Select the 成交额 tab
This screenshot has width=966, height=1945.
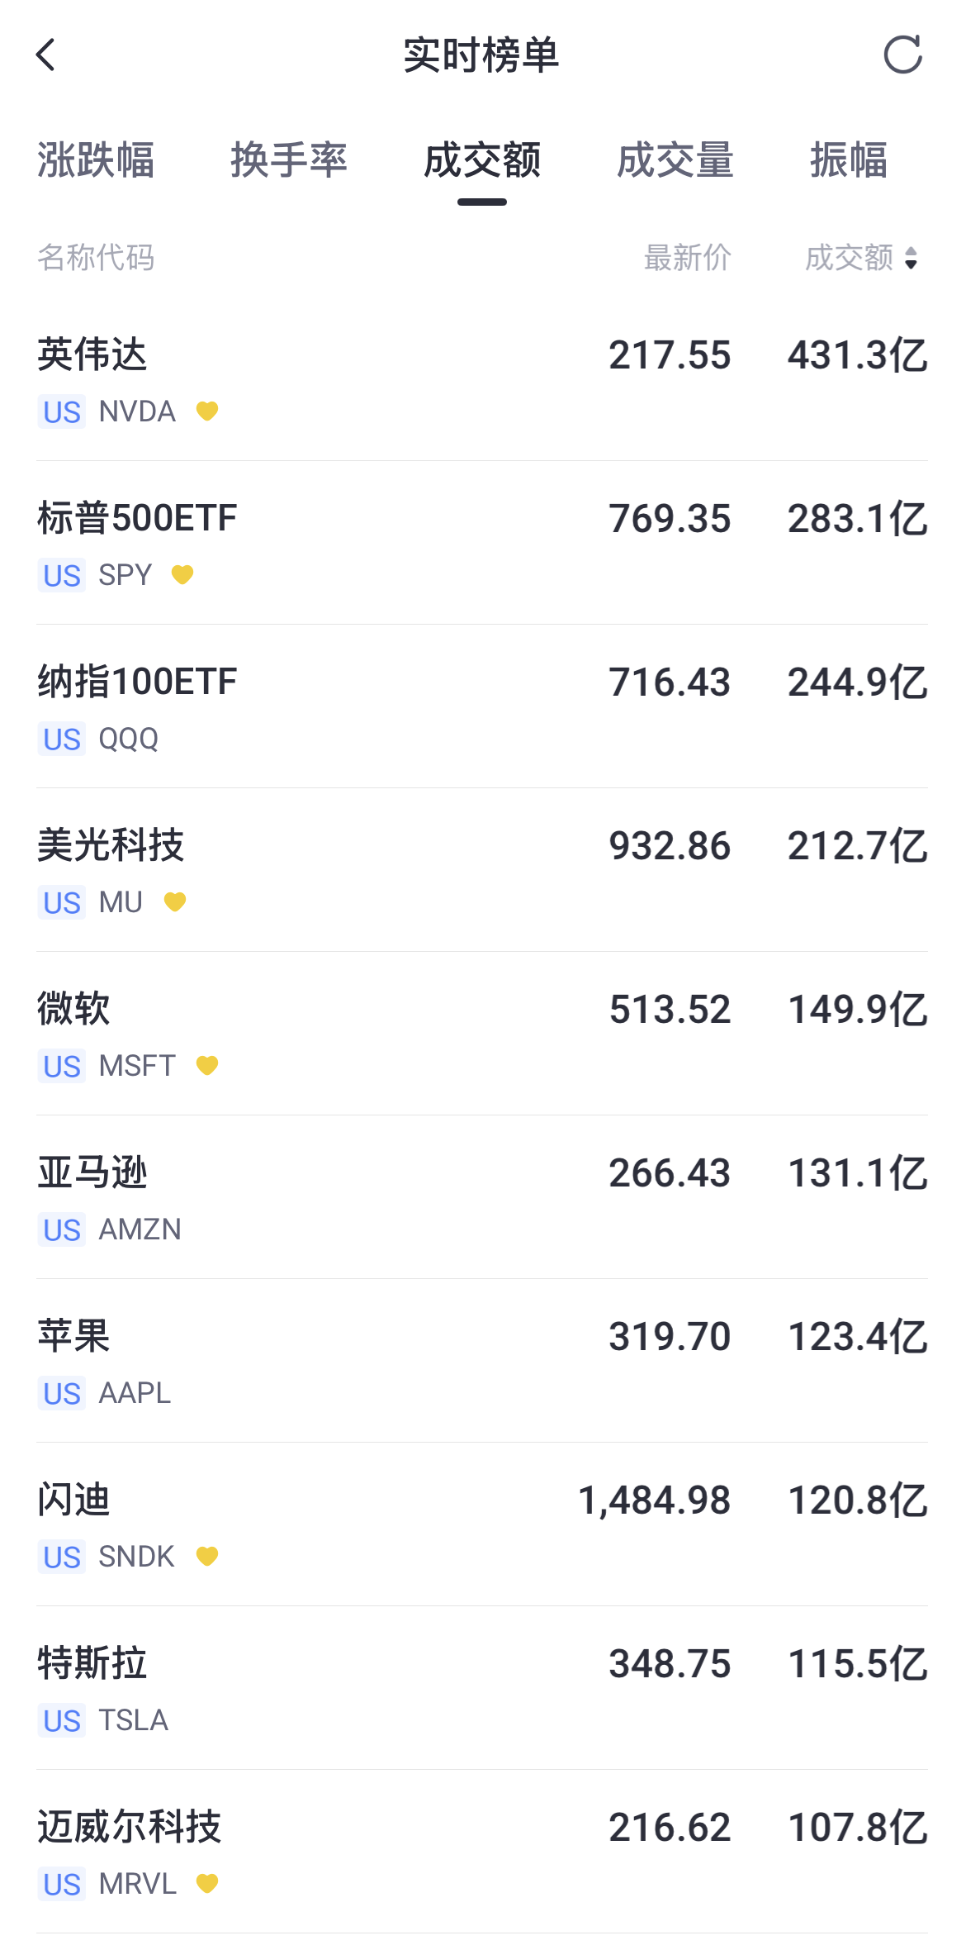(x=482, y=159)
